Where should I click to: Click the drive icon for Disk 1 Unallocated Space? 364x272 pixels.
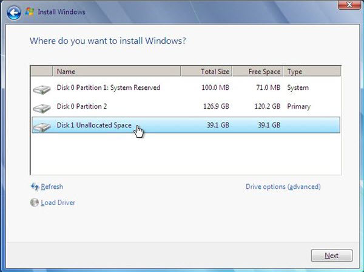(x=42, y=127)
